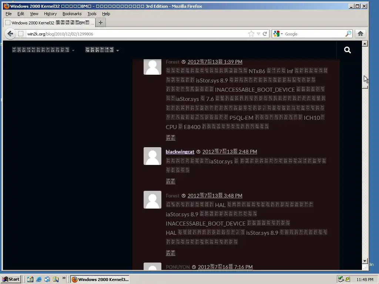Go to the Firefox Home page button

360,34
